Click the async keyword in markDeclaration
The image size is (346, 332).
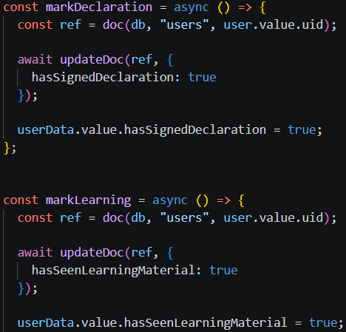tap(191, 7)
